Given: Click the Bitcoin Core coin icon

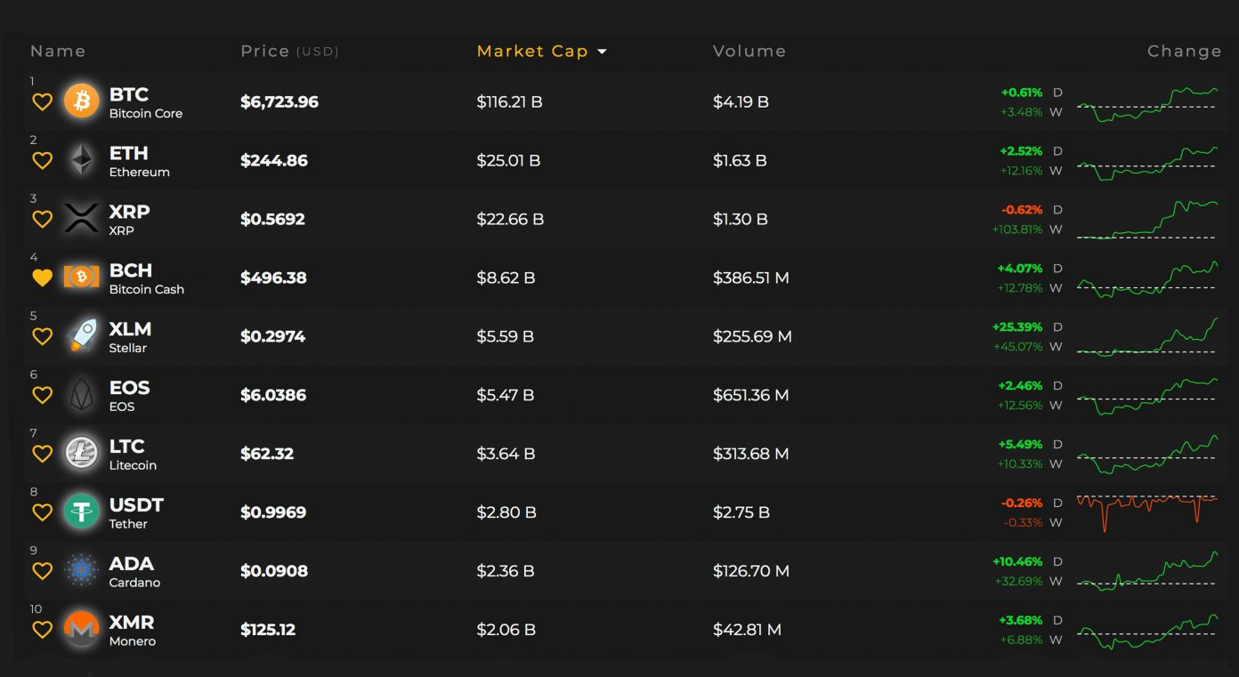Looking at the screenshot, I should [x=82, y=101].
